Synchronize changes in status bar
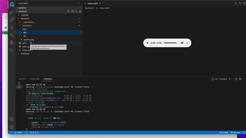This screenshot has width=246, height=138. [x=26, y=133]
